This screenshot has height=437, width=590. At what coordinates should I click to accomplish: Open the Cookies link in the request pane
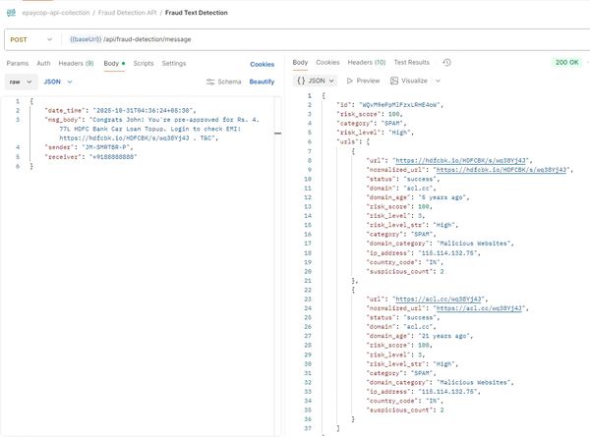pos(263,64)
